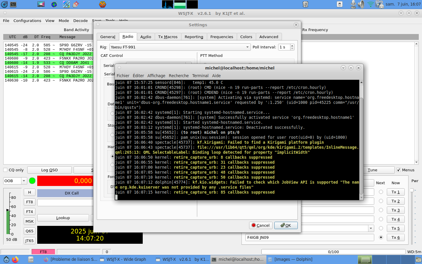This screenshot has width=422, height=264.
Task: Click the speaker volume icon in system tray
Action: click(362, 4)
